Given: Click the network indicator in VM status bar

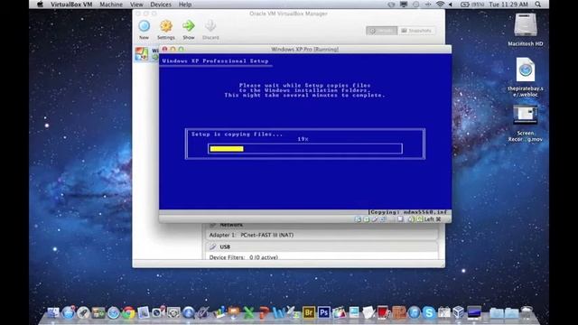Looking at the screenshot, I should pos(383,219).
